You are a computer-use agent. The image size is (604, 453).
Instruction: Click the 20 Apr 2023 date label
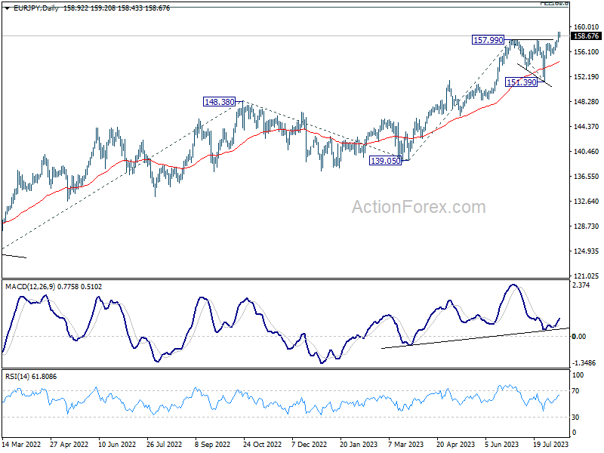coord(456,445)
